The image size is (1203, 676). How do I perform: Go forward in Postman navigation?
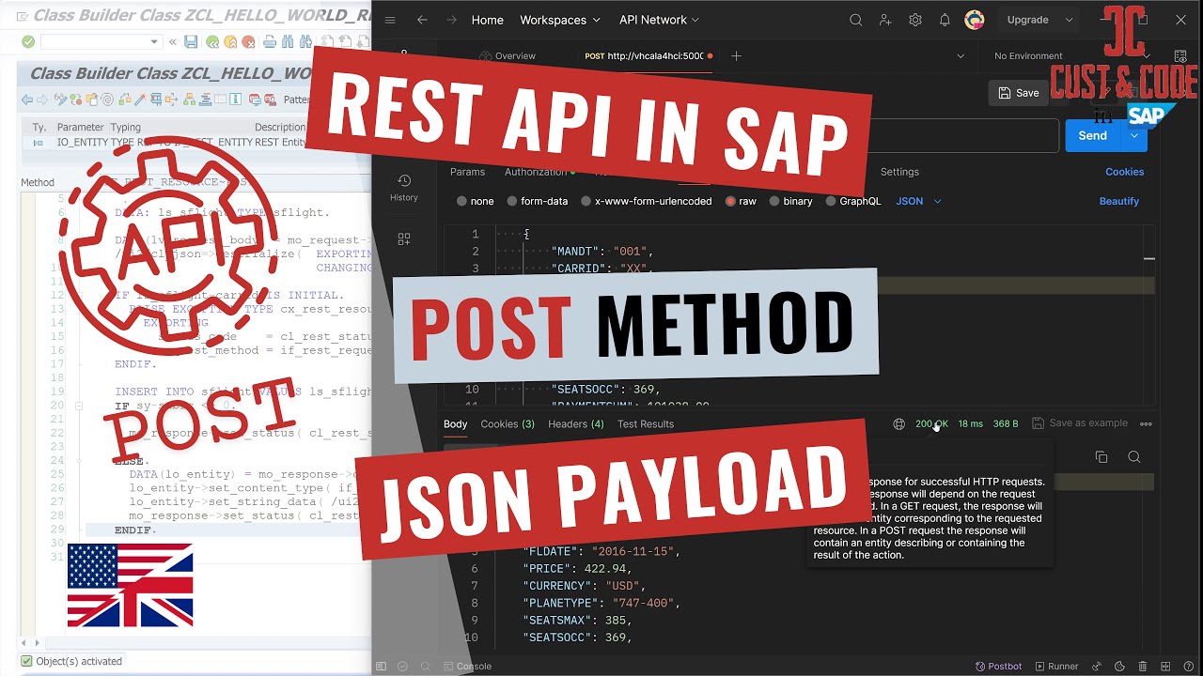(452, 20)
